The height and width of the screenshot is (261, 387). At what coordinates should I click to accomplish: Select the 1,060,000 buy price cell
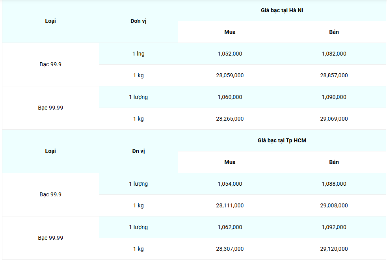click(230, 97)
